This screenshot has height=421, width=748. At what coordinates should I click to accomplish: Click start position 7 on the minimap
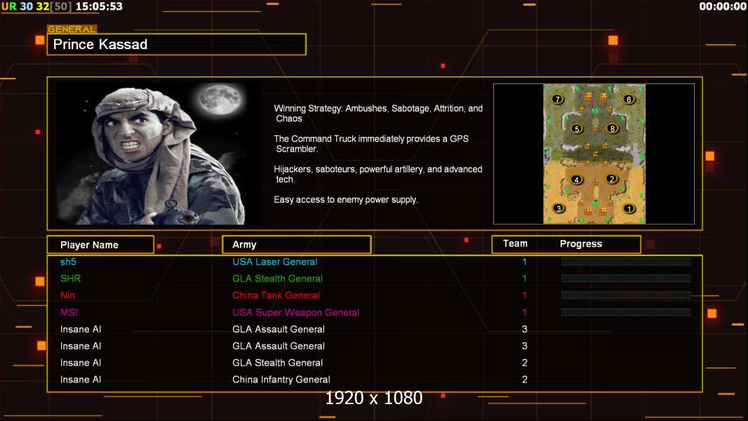pyautogui.click(x=557, y=99)
